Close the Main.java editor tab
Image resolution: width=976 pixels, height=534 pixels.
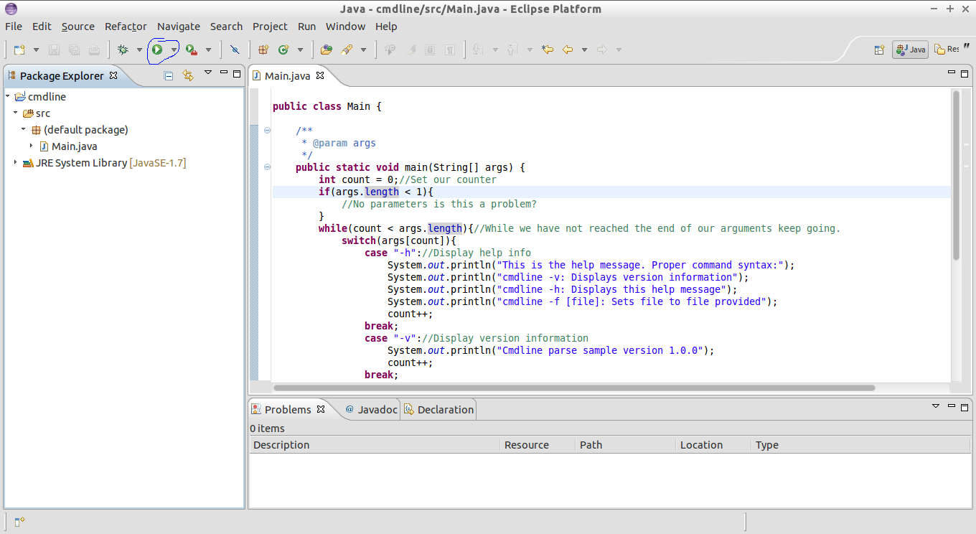click(x=320, y=75)
